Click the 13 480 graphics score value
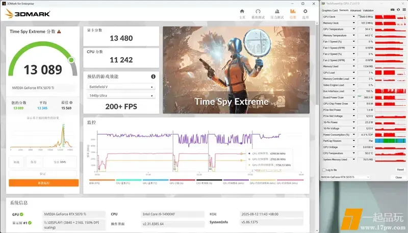408x233 pixels. pyautogui.click(x=121, y=38)
